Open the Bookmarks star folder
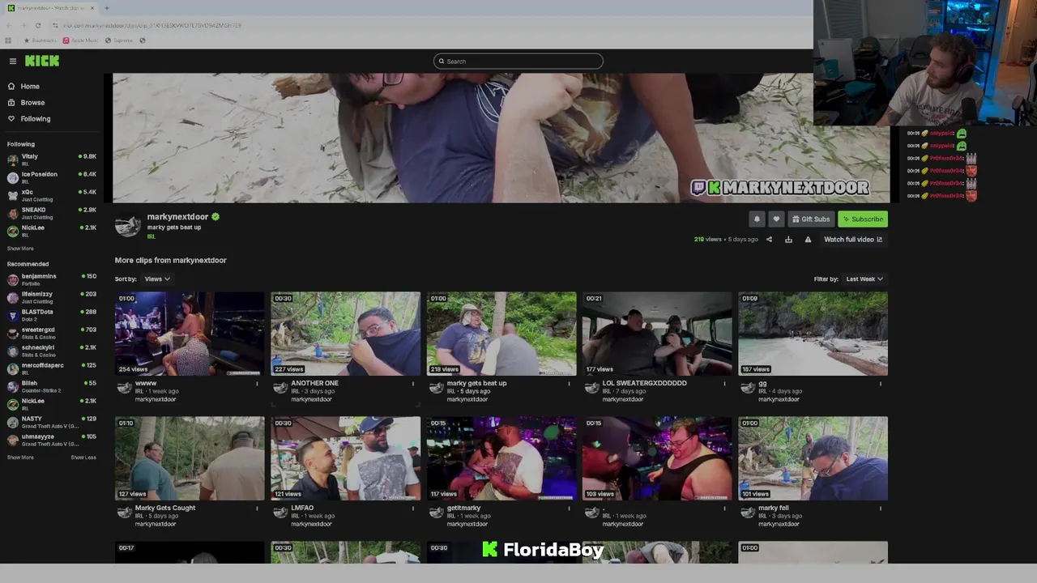 39,40
